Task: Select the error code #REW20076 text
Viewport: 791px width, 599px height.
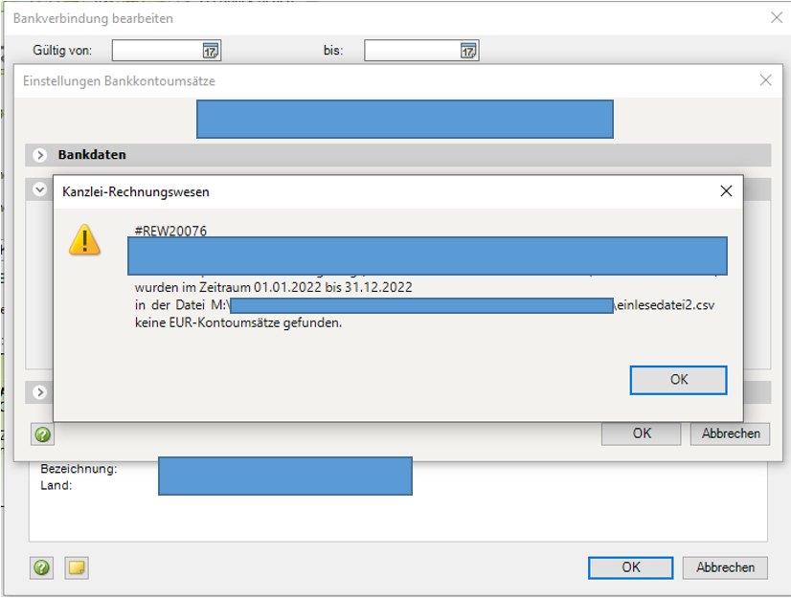Action: click(170, 231)
